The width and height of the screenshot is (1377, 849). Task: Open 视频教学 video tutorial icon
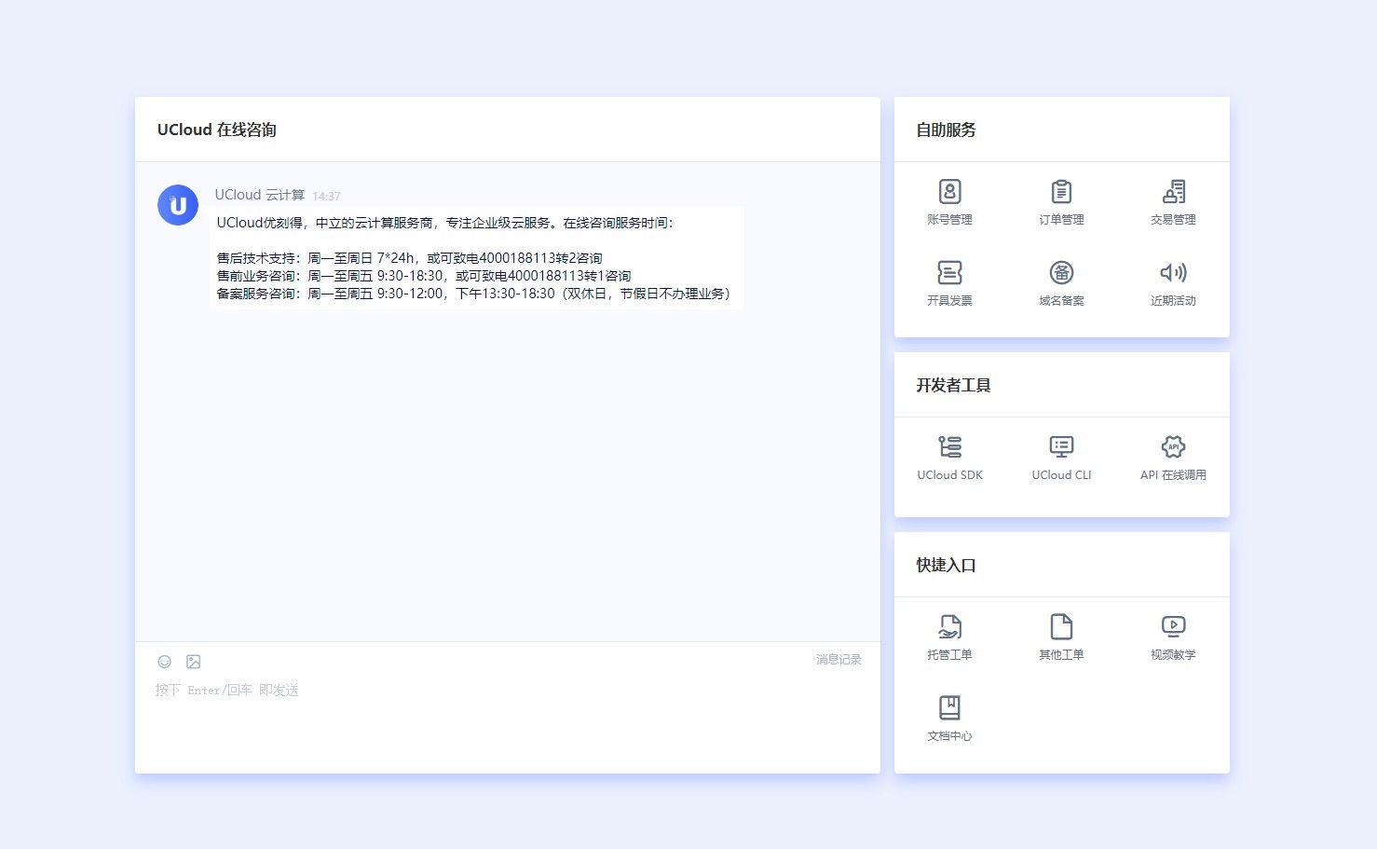[1173, 627]
